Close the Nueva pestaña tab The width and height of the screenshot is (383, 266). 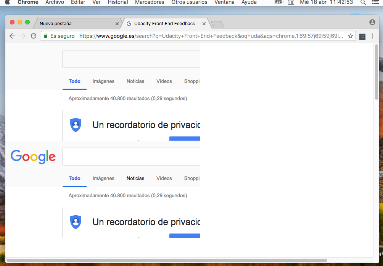[x=117, y=24]
